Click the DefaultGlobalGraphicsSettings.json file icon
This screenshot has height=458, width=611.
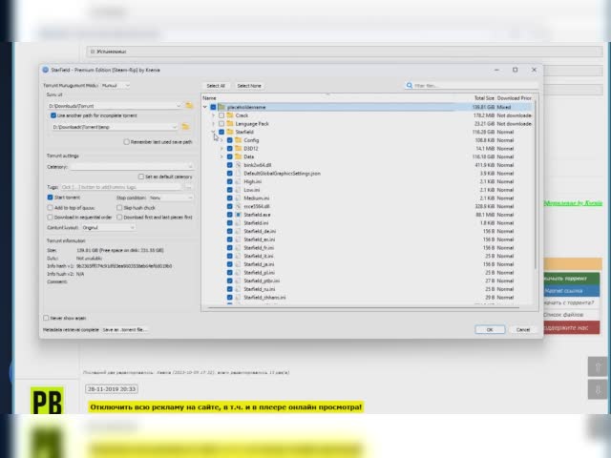[238, 174]
